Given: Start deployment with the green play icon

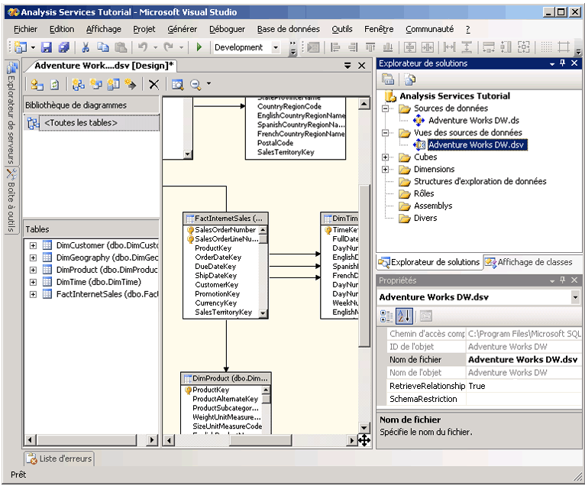Looking at the screenshot, I should tap(199, 47).
